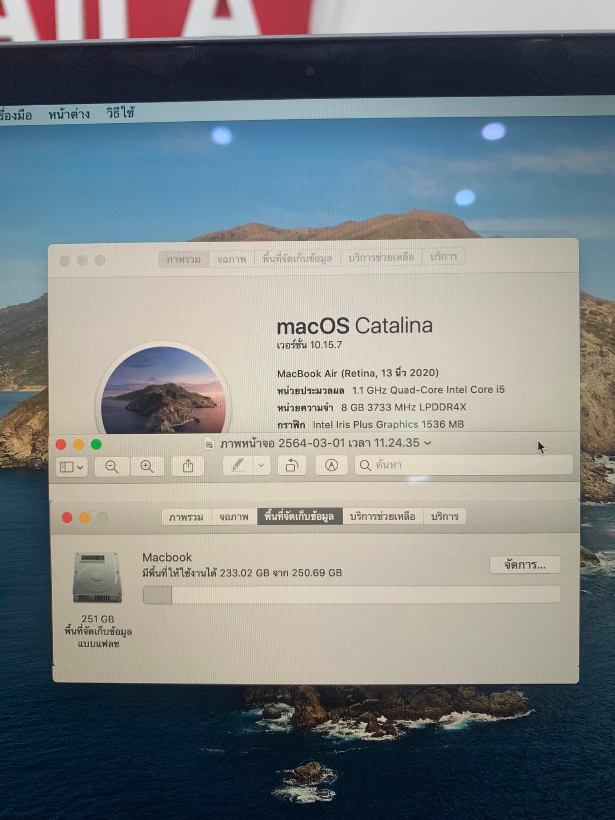Click the Macbook storage usage bar

tap(352, 595)
